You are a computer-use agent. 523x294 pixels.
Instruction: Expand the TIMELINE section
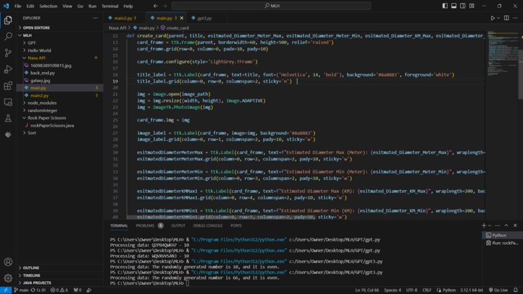pos(32,275)
